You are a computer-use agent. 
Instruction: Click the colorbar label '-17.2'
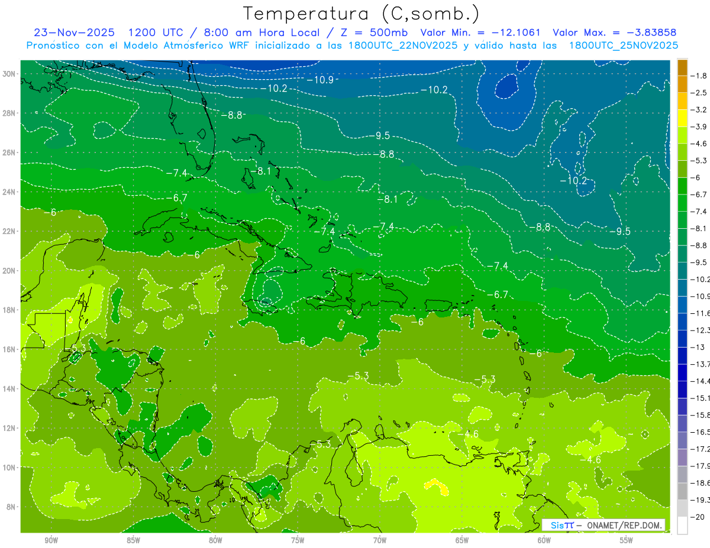pyautogui.click(x=701, y=449)
